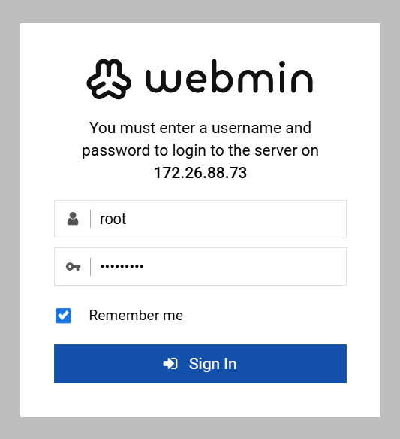Click the webmin wordmark text
This screenshot has height=439, width=400.
tap(229, 77)
